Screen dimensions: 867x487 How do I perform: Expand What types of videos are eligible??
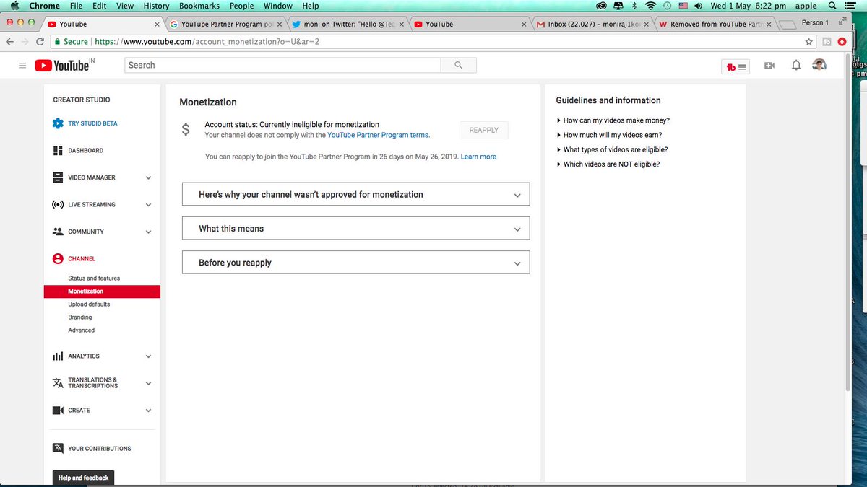(x=612, y=149)
